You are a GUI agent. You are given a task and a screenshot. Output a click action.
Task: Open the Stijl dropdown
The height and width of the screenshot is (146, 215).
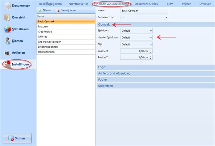click(136, 45)
